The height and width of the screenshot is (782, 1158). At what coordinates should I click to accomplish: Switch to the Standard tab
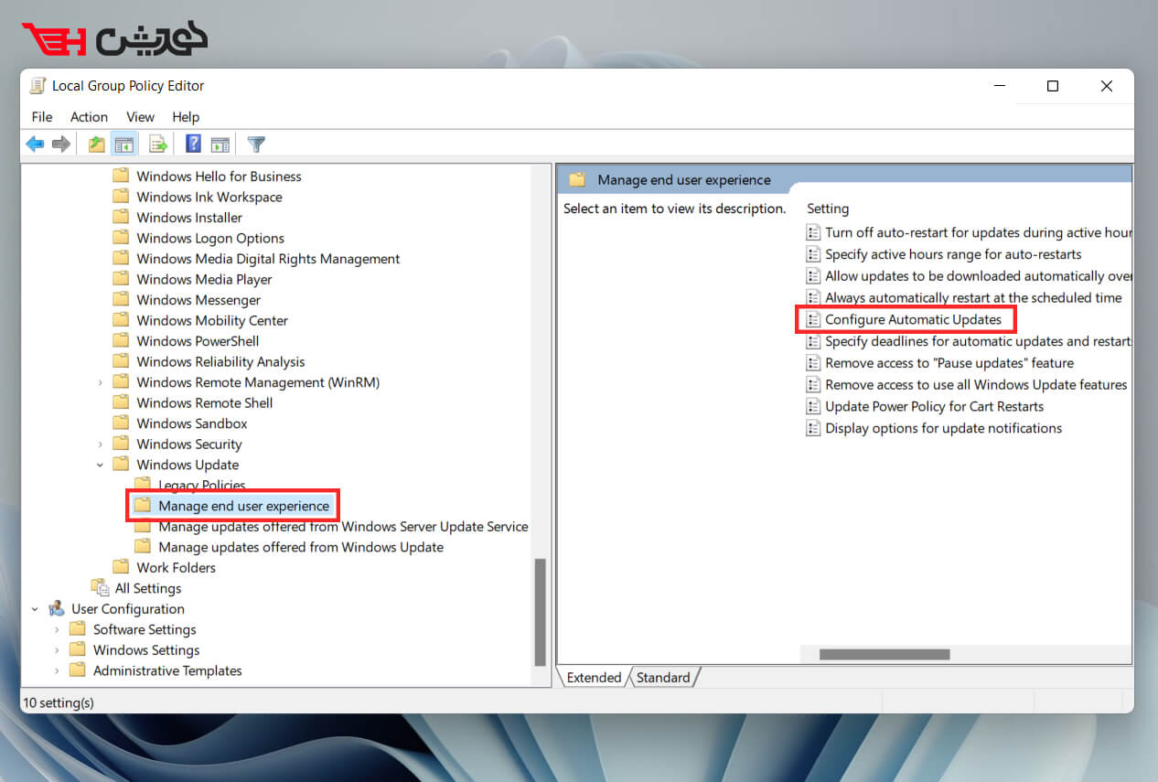coord(663,677)
